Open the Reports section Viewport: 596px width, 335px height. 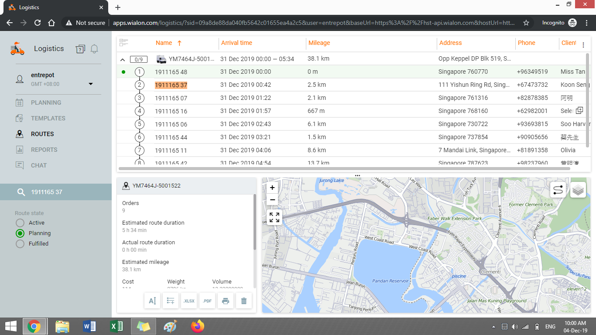[x=44, y=150]
